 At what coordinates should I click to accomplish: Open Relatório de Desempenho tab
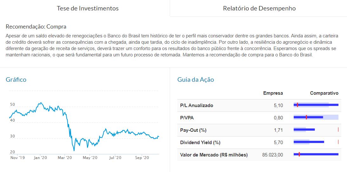click(x=259, y=9)
